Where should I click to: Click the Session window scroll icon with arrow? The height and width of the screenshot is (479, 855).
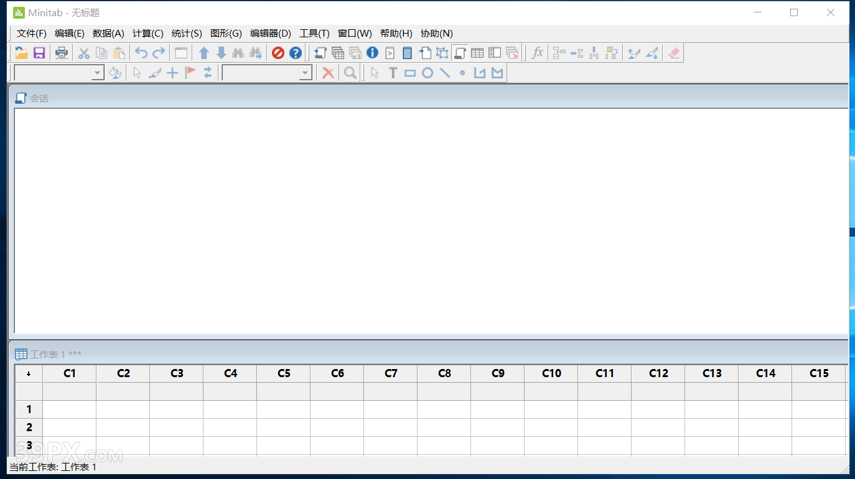coord(320,53)
